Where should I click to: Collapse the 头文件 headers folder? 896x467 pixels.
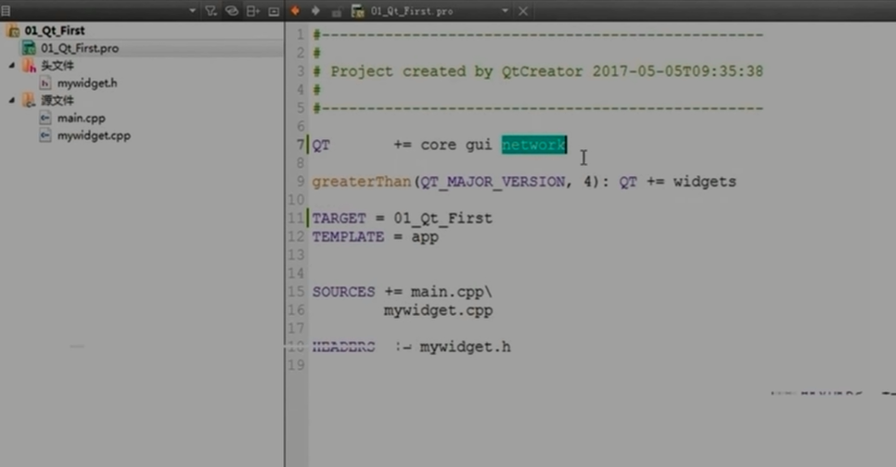coord(12,66)
